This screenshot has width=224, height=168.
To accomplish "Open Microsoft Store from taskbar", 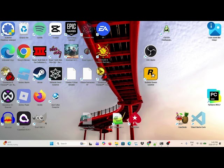I will (123, 143).
